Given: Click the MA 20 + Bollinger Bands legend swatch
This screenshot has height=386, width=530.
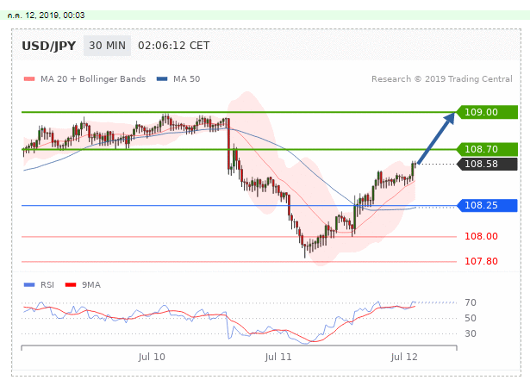Looking at the screenshot, I should 29,79.
